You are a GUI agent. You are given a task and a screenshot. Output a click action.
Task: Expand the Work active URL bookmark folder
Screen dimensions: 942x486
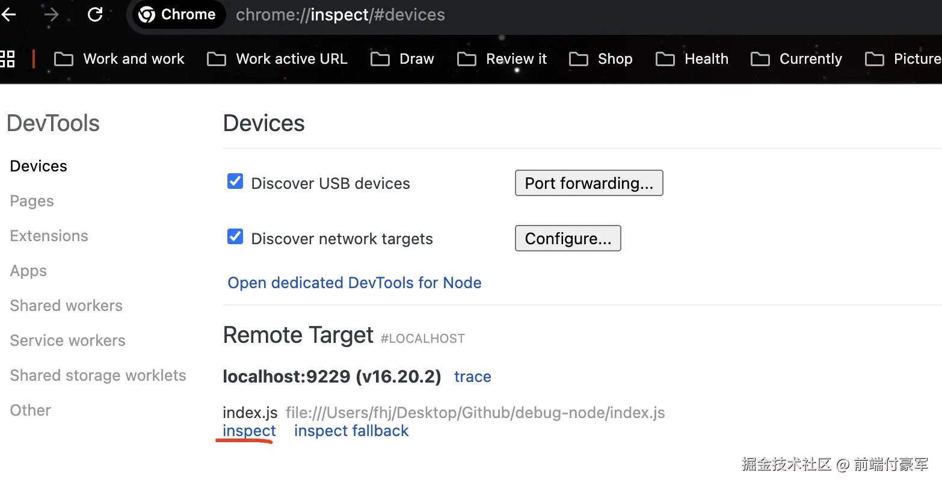coord(277,59)
